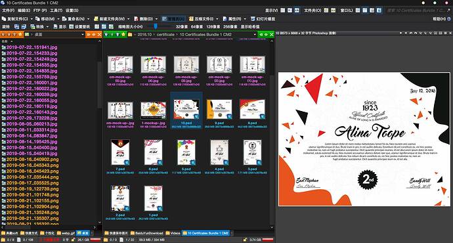Open the Properties (属性) dropdown arrow
The image size is (453, 243).
coord(245,19)
